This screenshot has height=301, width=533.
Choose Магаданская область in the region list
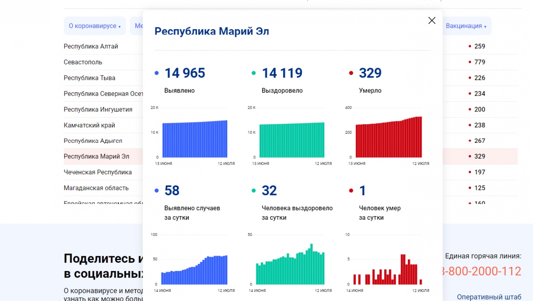96,188
